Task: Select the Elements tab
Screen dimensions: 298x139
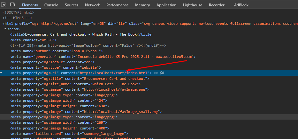Action: point(30,5)
